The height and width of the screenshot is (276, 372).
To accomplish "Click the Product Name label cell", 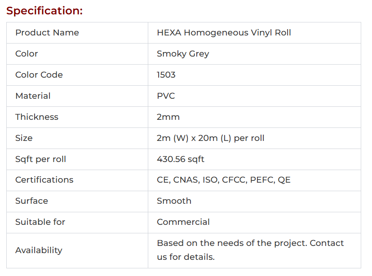I will [x=47, y=33].
